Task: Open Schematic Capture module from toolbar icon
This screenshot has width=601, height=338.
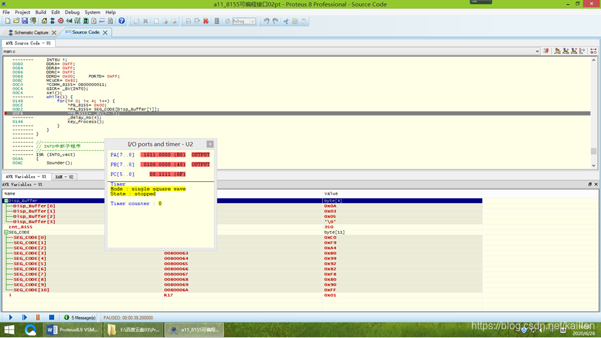Action: [x=52, y=21]
